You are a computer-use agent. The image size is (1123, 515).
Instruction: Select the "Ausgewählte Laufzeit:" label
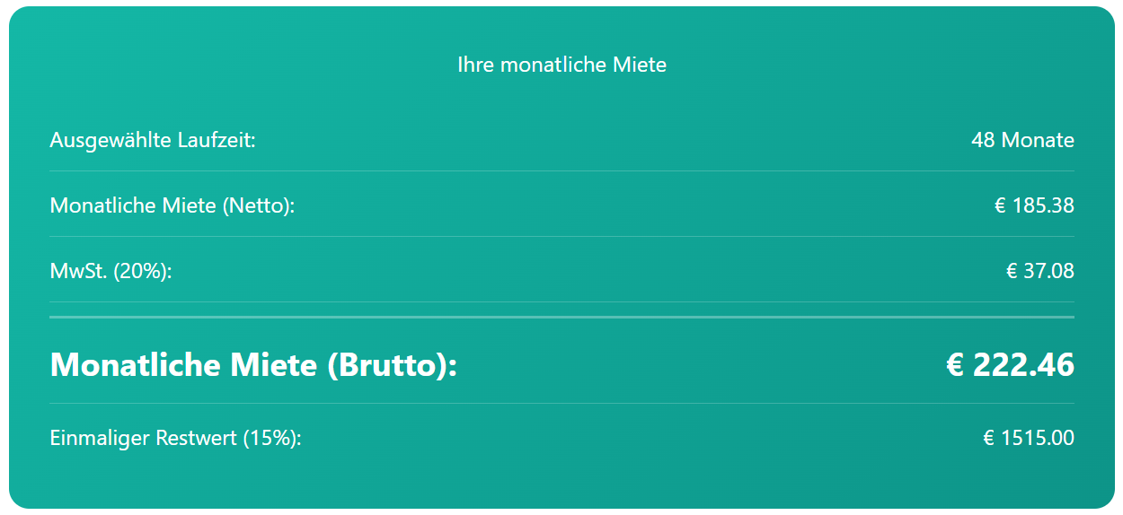(x=153, y=140)
